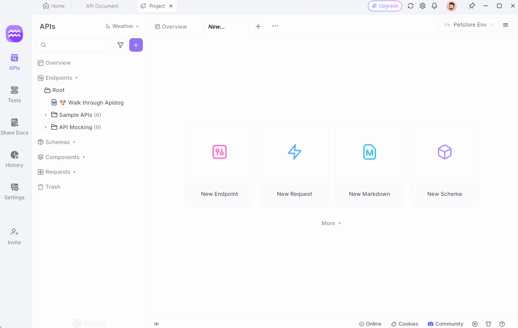Click the sync icon in the title bar
The image size is (518, 328).
point(411,6)
